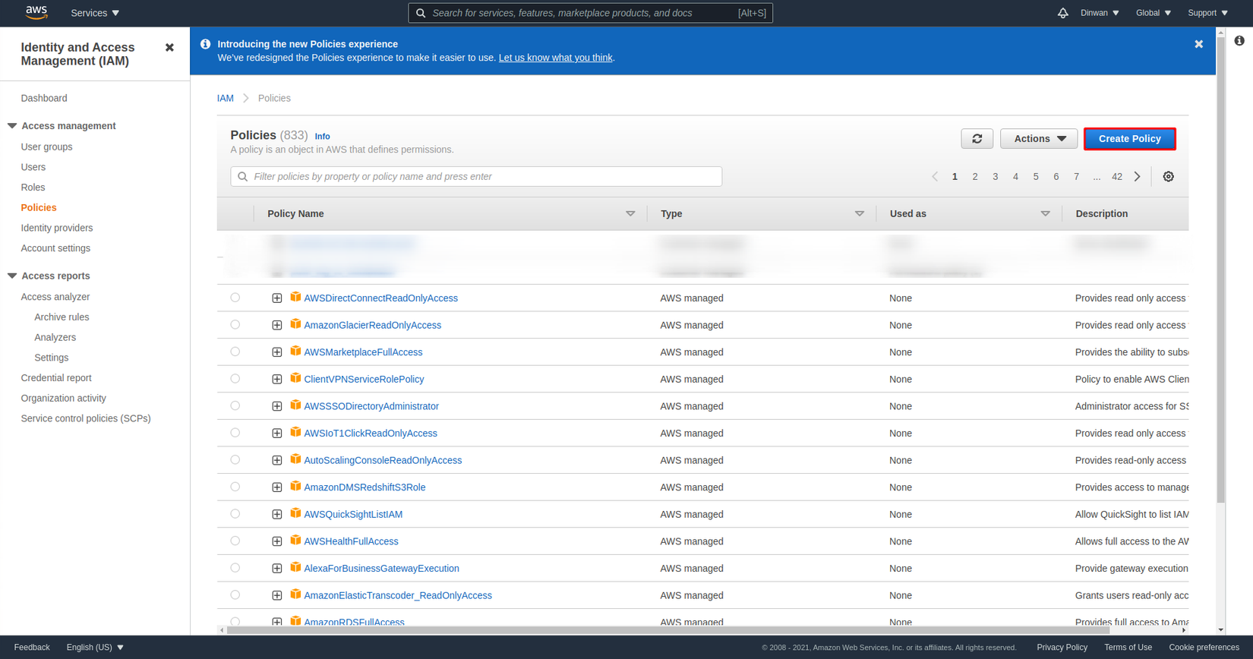Go to page 3 of policies

(x=995, y=177)
